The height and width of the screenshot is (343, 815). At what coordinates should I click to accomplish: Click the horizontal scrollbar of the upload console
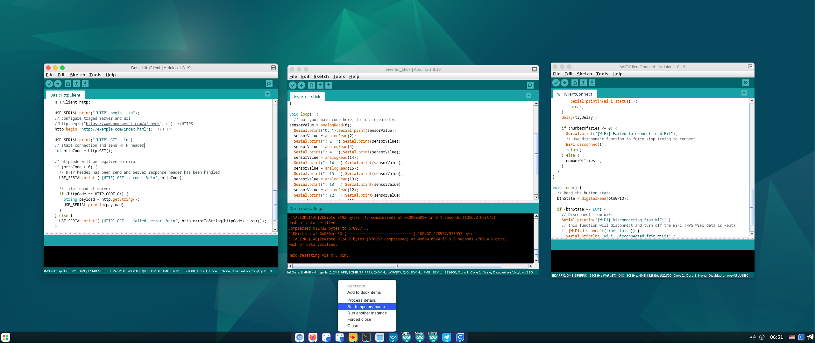396,266
